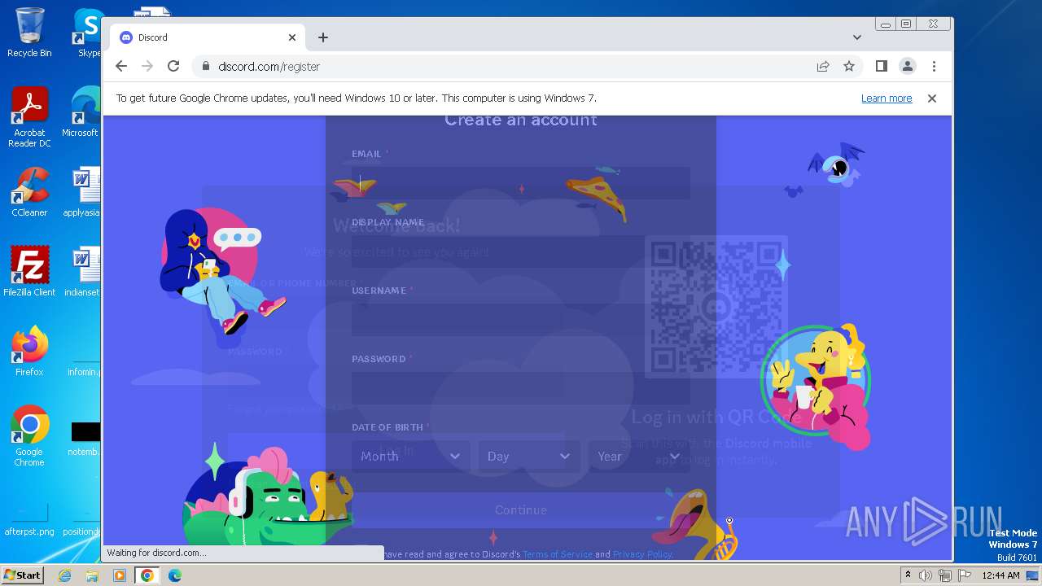Screen dimensions: 1042x586
Task: Open Chrome's side panel
Action: coord(882,67)
